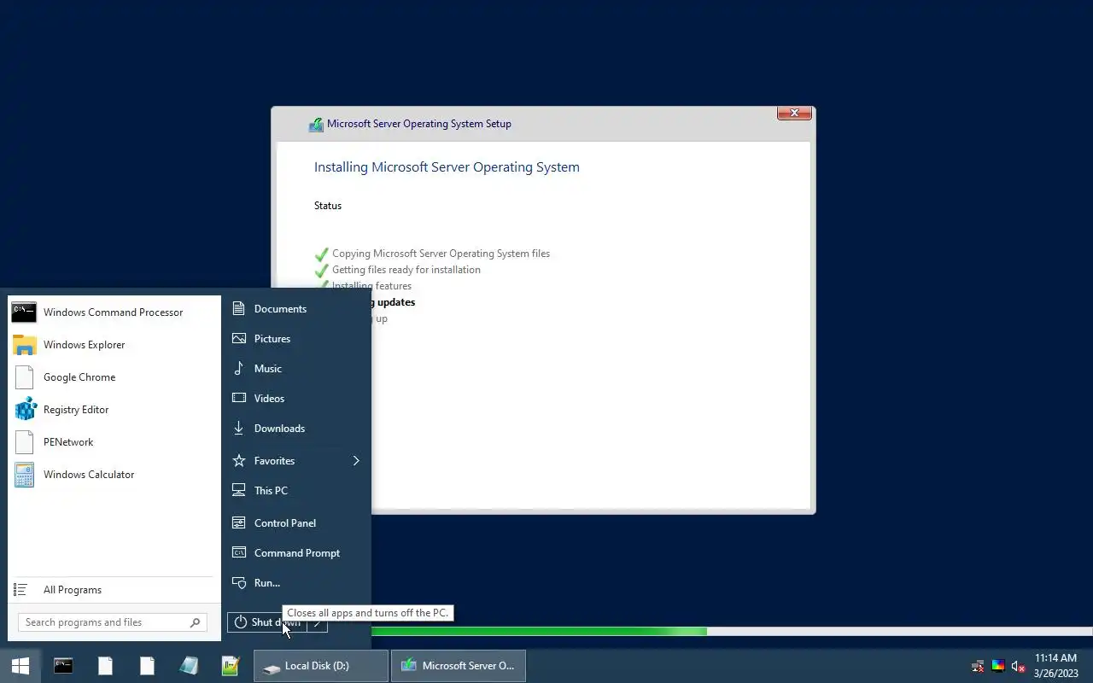Click the "Installing features" status line

pos(371,286)
